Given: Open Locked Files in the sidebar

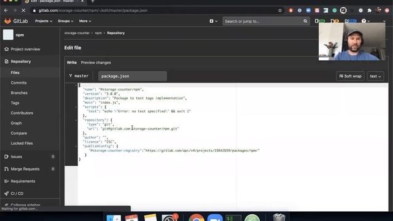Looking at the screenshot, I should 21,143.
